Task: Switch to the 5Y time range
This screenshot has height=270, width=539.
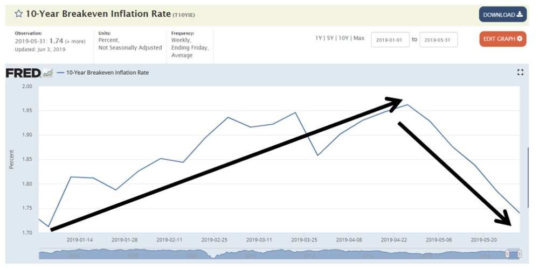Action: coord(331,39)
